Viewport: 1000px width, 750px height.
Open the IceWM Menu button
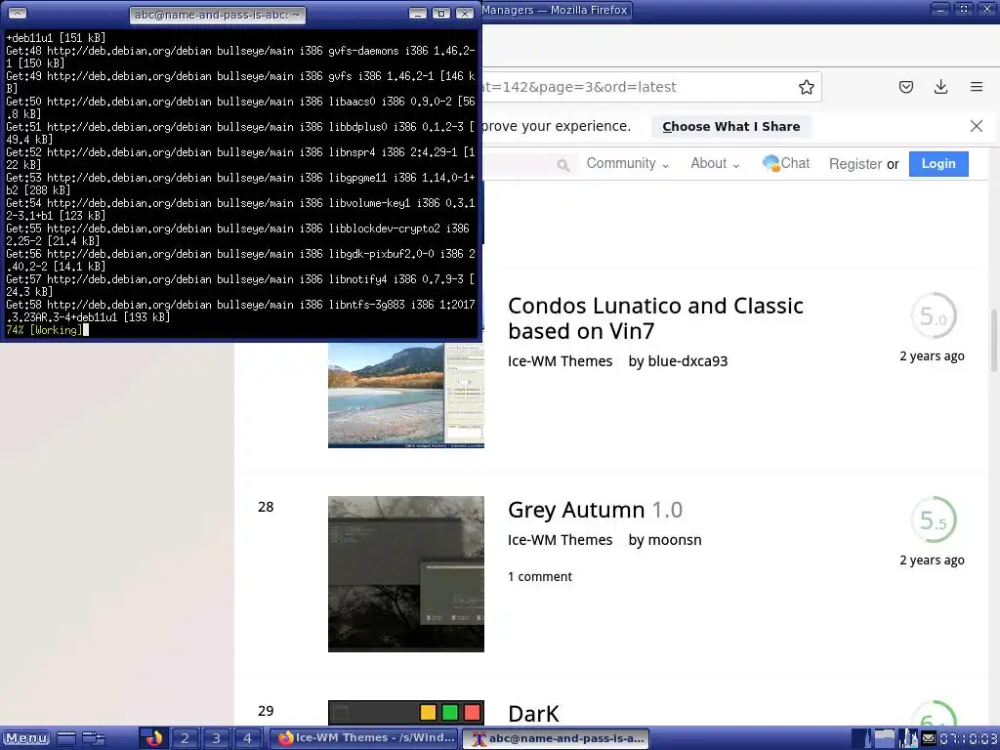click(x=26, y=738)
